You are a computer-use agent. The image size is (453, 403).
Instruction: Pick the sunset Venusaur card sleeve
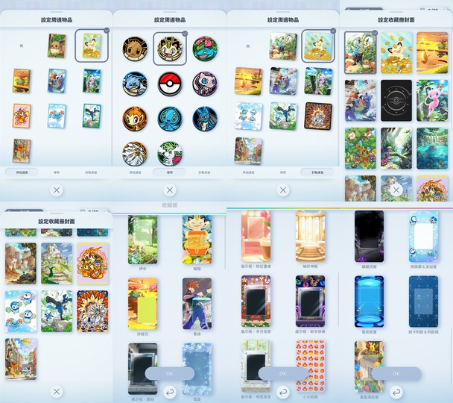coord(22,81)
